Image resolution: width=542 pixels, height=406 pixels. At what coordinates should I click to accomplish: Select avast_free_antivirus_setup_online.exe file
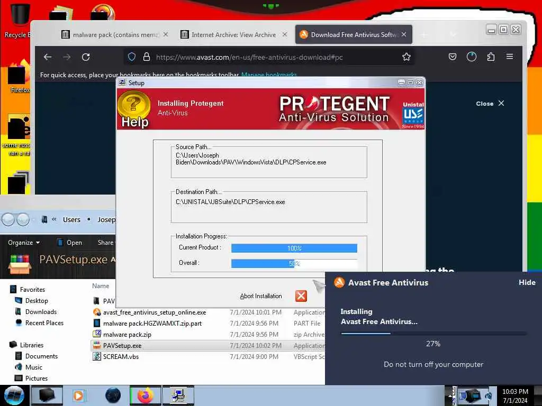(155, 312)
